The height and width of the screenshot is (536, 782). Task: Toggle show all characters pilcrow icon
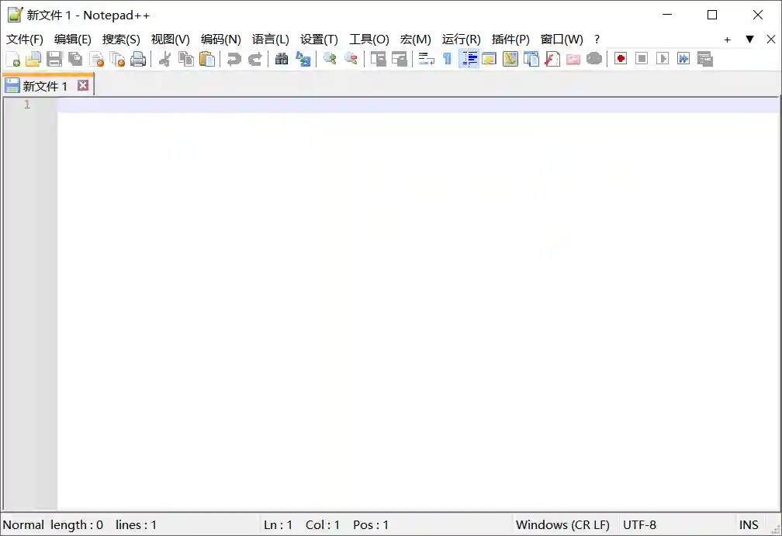pos(447,59)
